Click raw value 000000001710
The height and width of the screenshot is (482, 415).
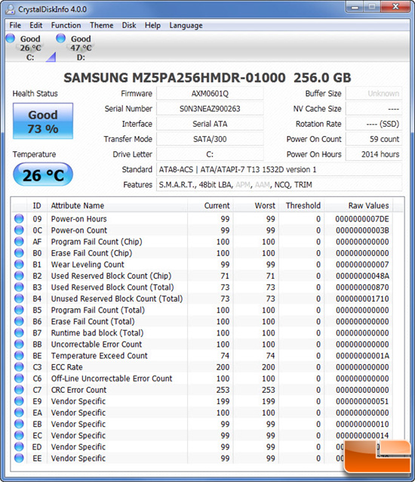tap(362, 298)
